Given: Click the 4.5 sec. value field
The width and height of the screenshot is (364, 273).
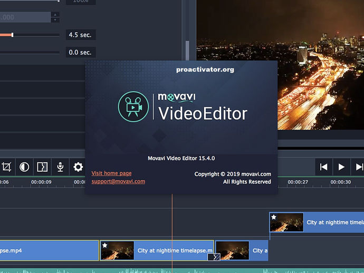Looking at the screenshot, I should click(81, 35).
